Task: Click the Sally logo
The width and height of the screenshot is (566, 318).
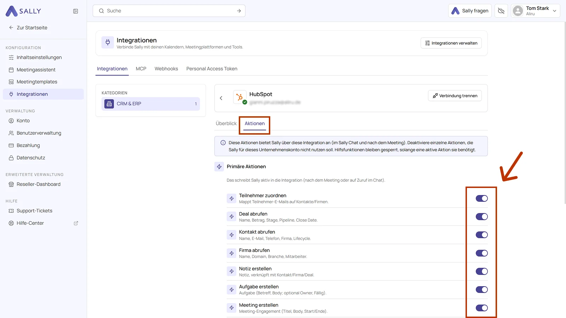Action: [23, 11]
